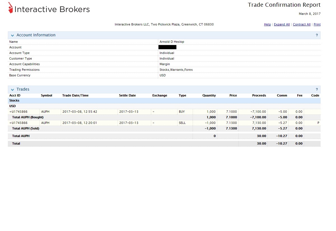The image size is (336, 231).
Task: Click the 7.1300 price in SELL row
Action: click(232, 123)
